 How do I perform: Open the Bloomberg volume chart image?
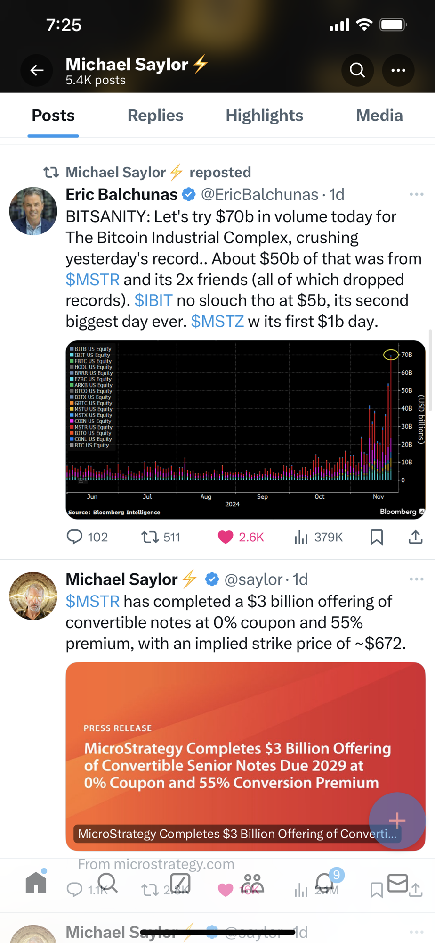coord(245,429)
